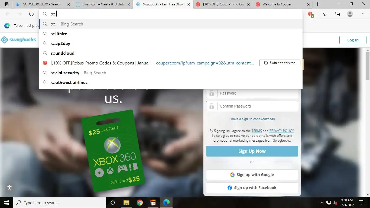Focus the Confirm Password field
The width and height of the screenshot is (370, 208).
[252, 106]
